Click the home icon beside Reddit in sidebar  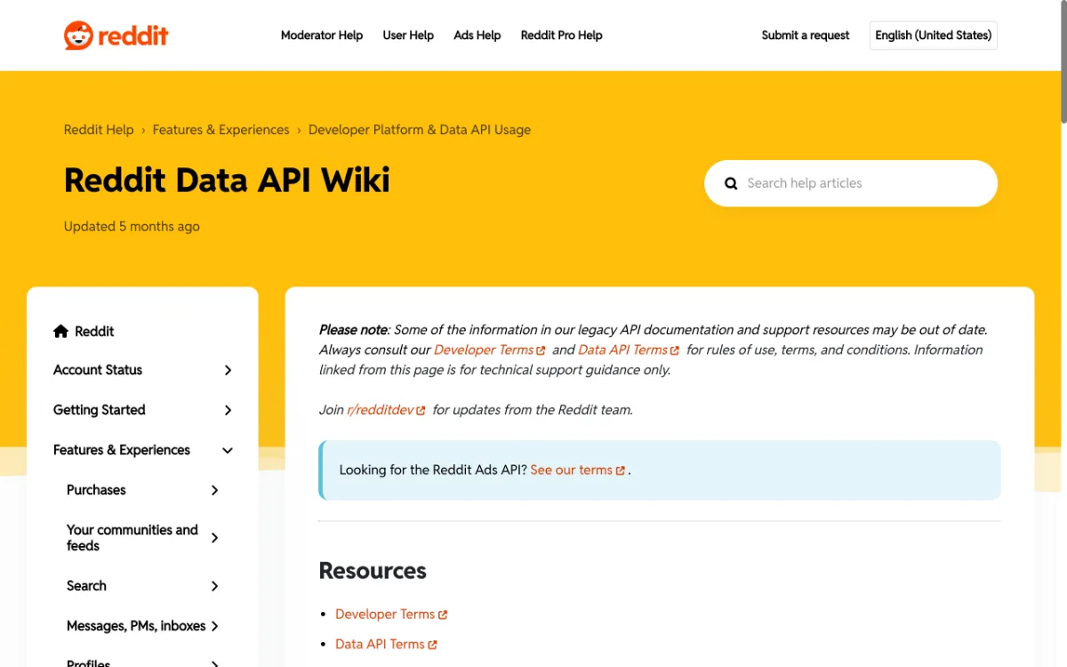tap(60, 331)
